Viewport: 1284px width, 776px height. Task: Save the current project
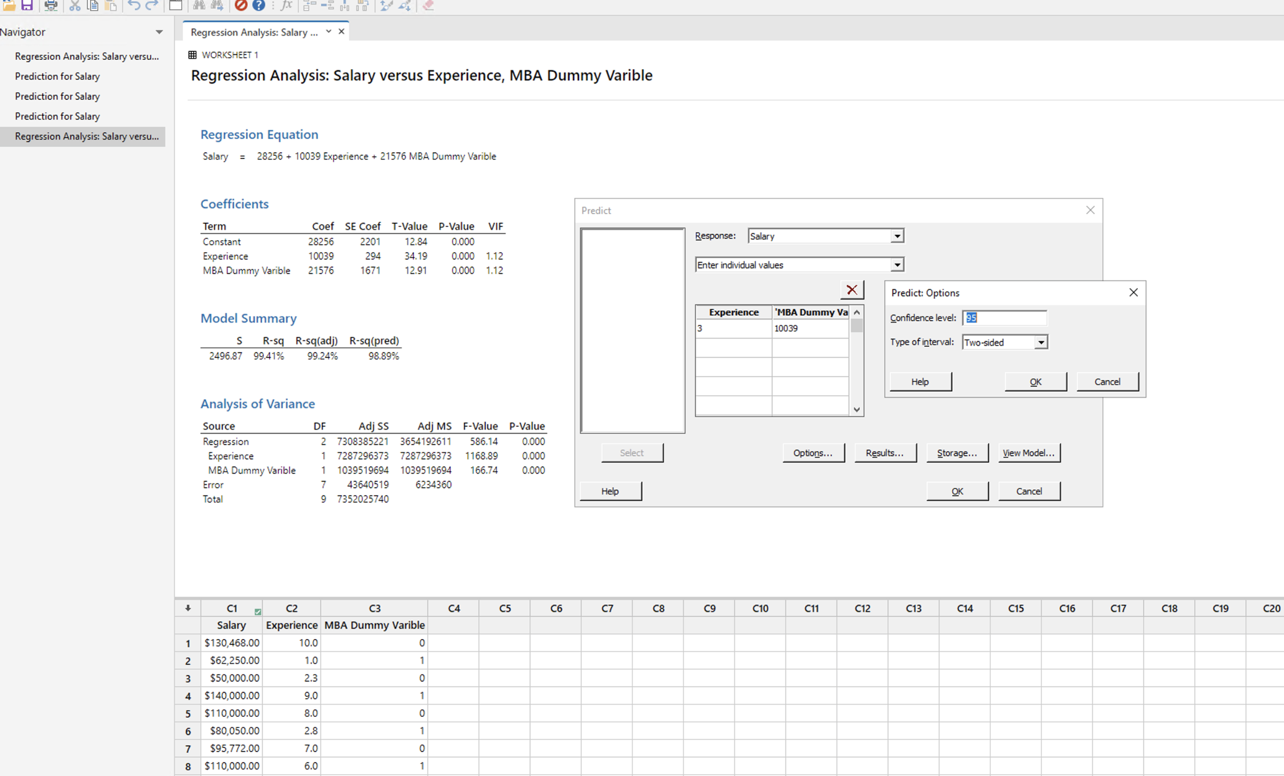pyautogui.click(x=27, y=6)
